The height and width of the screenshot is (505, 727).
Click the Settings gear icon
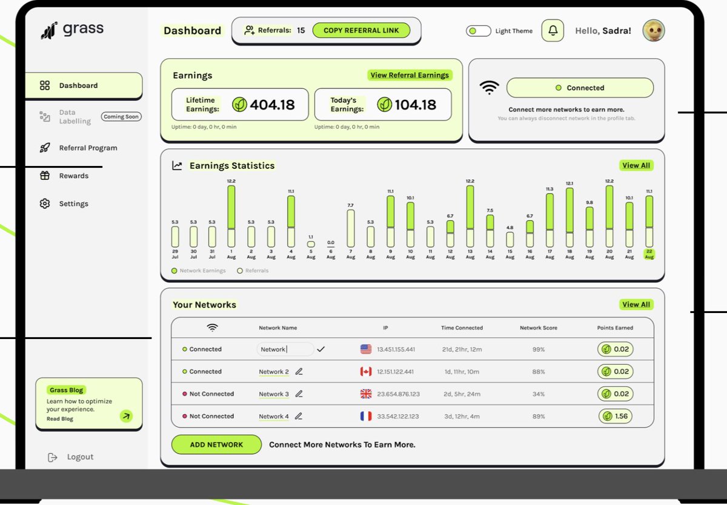[x=45, y=203]
